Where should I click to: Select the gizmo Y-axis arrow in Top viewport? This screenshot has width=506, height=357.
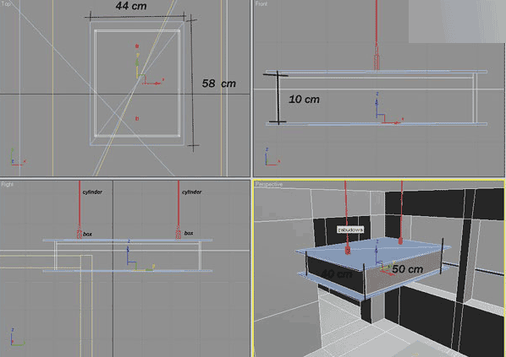(137, 66)
